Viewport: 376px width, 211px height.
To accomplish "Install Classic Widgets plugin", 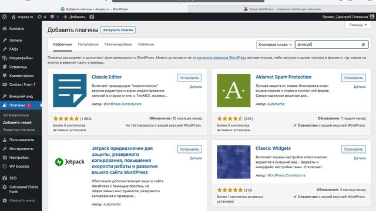I will point(354,149).
